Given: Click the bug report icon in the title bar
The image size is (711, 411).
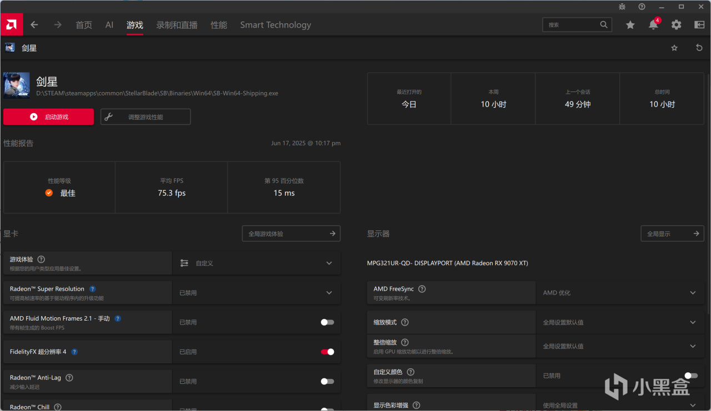Looking at the screenshot, I should (x=622, y=7).
